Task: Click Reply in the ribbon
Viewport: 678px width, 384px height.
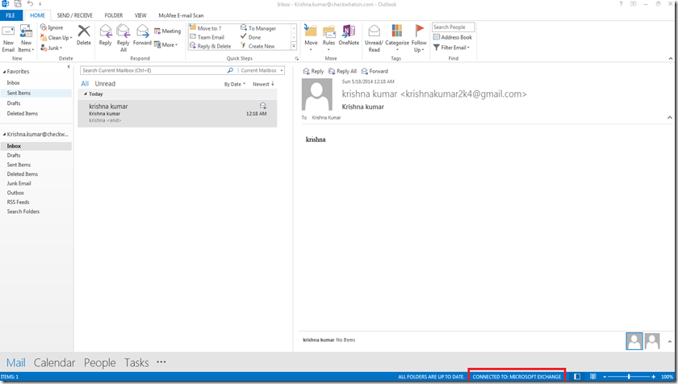Action: click(105, 35)
